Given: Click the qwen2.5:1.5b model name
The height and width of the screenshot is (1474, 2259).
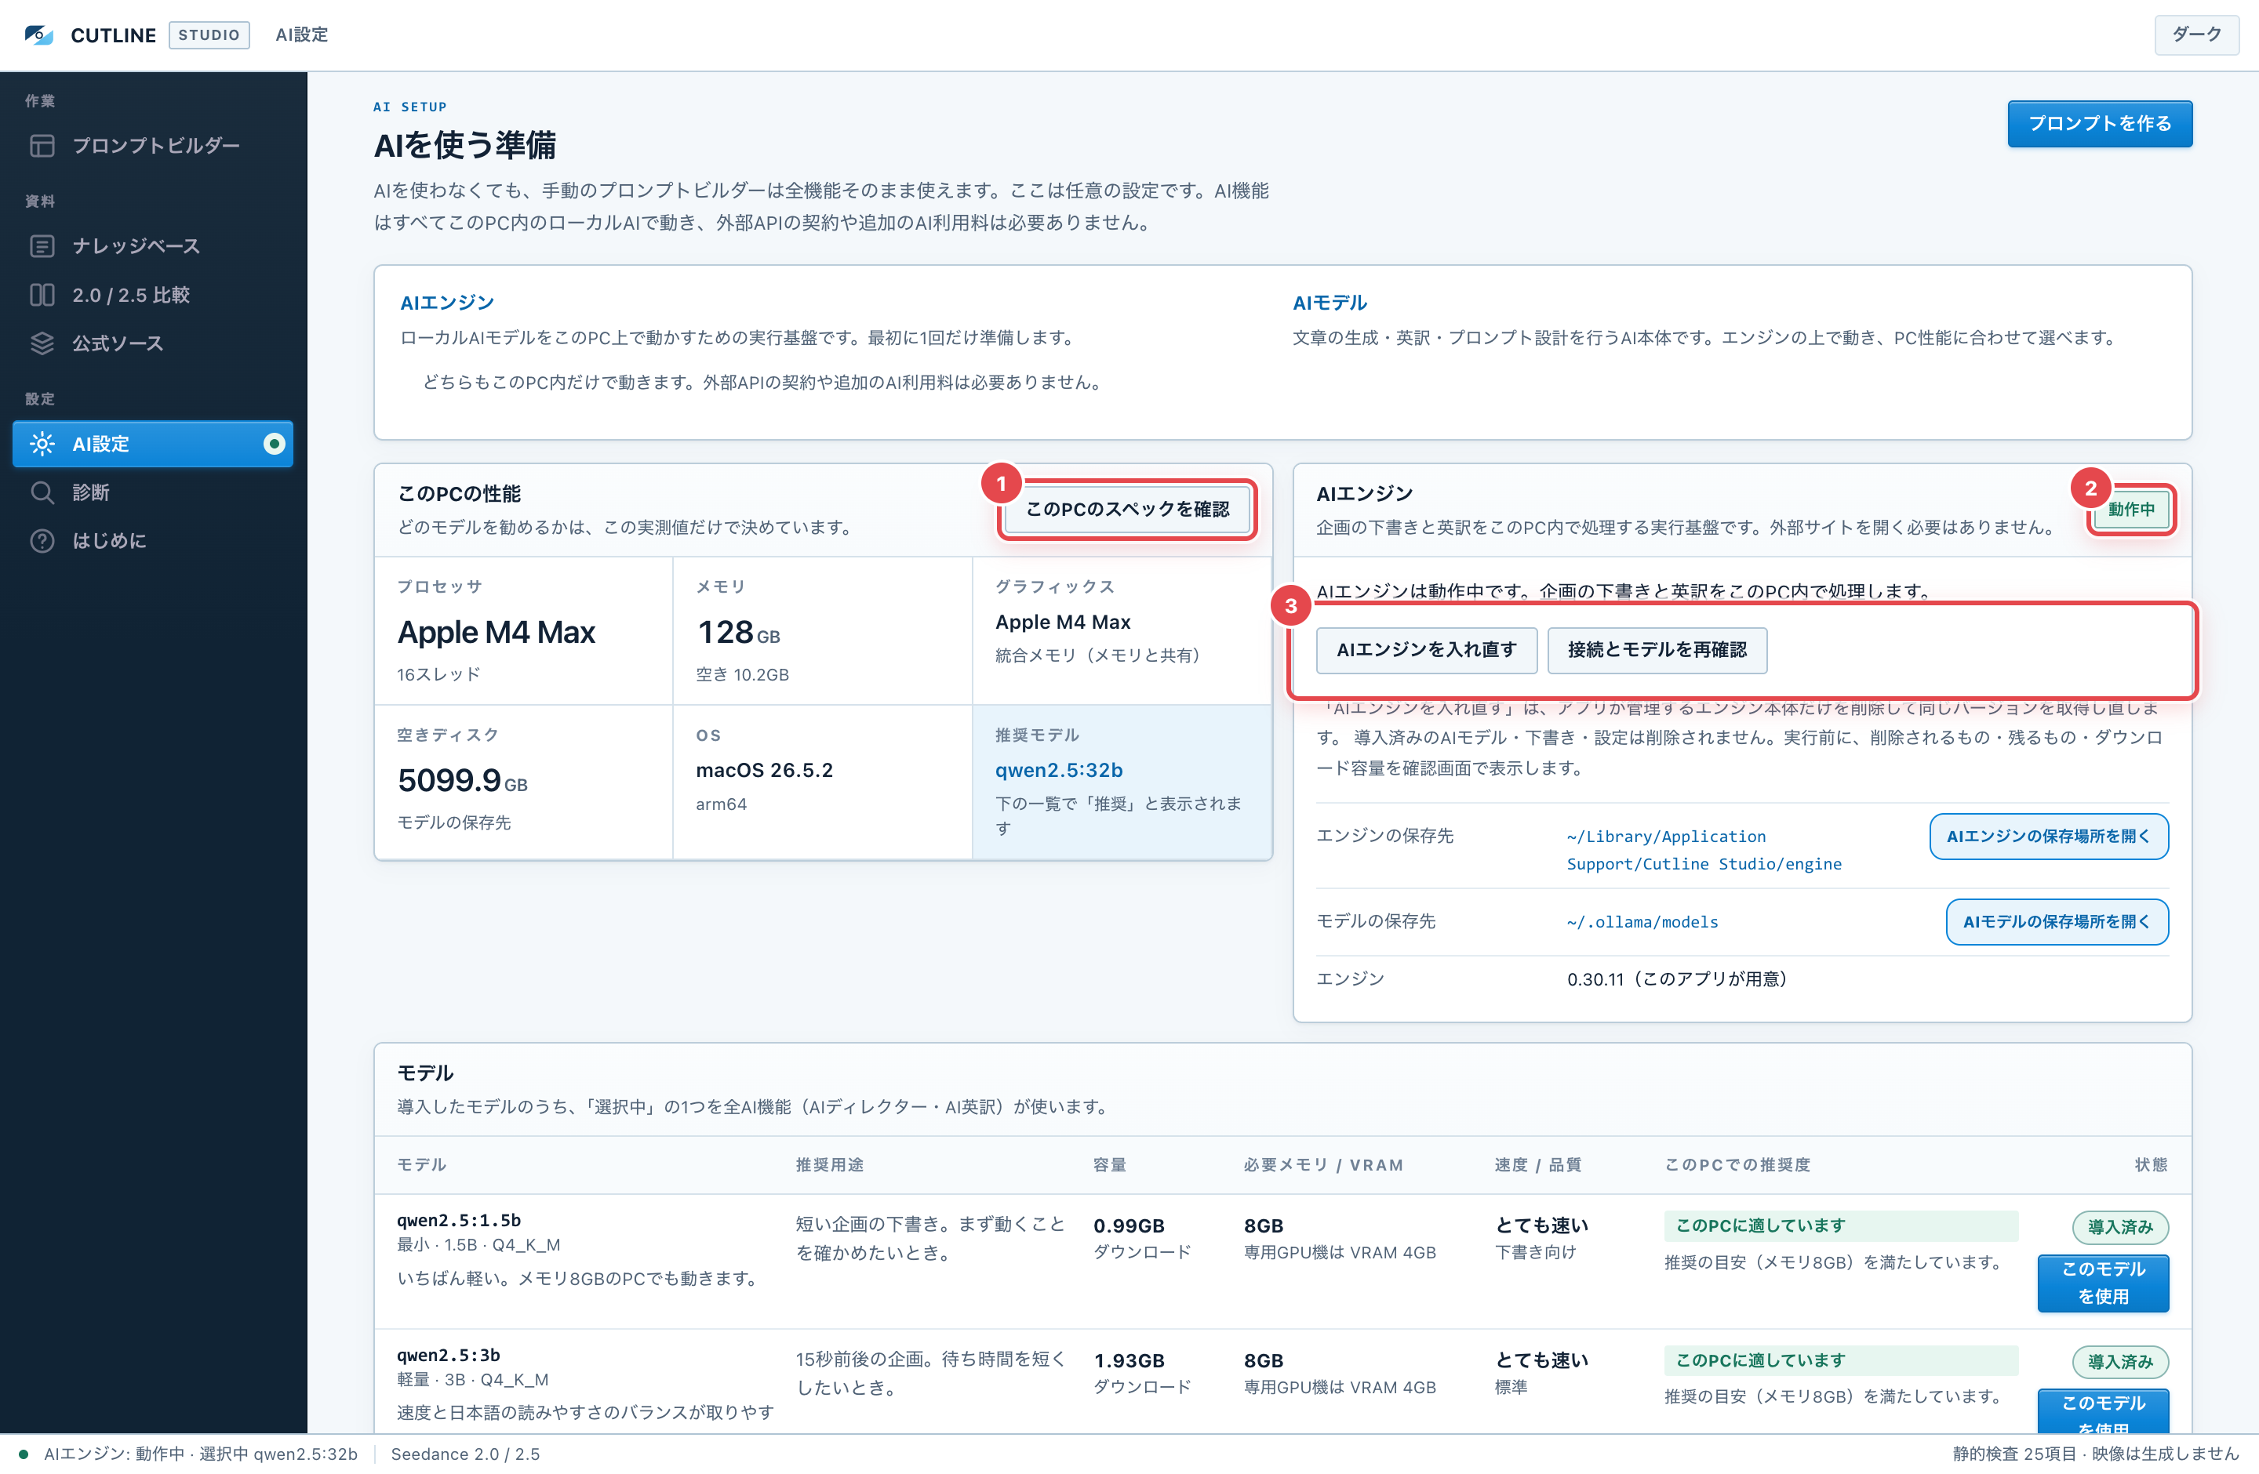Looking at the screenshot, I should [x=458, y=1221].
